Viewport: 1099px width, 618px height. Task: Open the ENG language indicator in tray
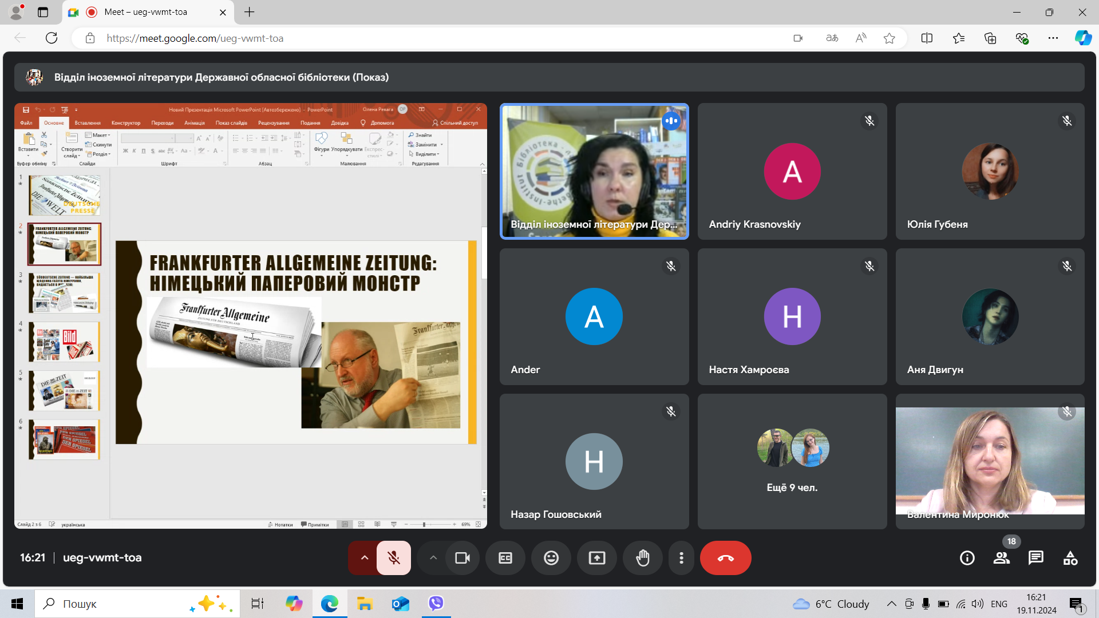(x=999, y=604)
